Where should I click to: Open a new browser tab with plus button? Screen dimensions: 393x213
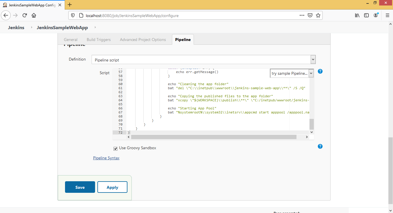(70, 5)
